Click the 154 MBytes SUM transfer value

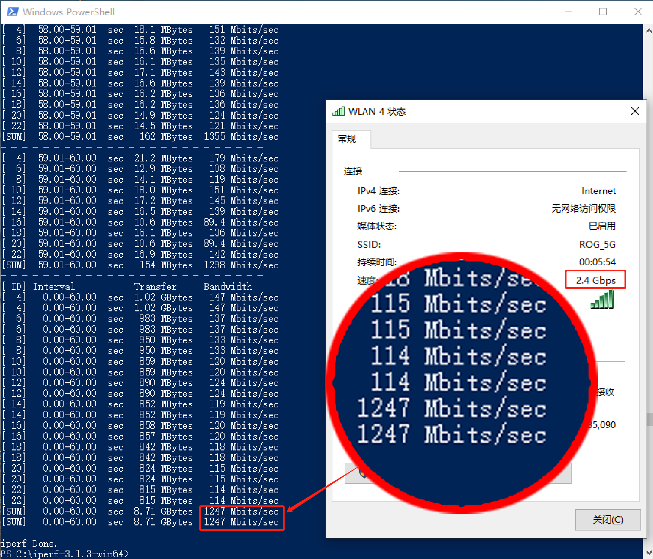[x=166, y=265]
